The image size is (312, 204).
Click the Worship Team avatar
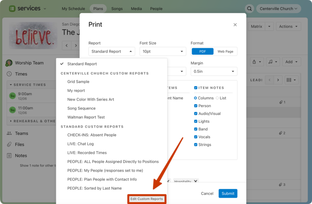(x=9, y=63)
